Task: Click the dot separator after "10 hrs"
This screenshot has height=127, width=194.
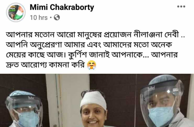Action: click(x=51, y=18)
